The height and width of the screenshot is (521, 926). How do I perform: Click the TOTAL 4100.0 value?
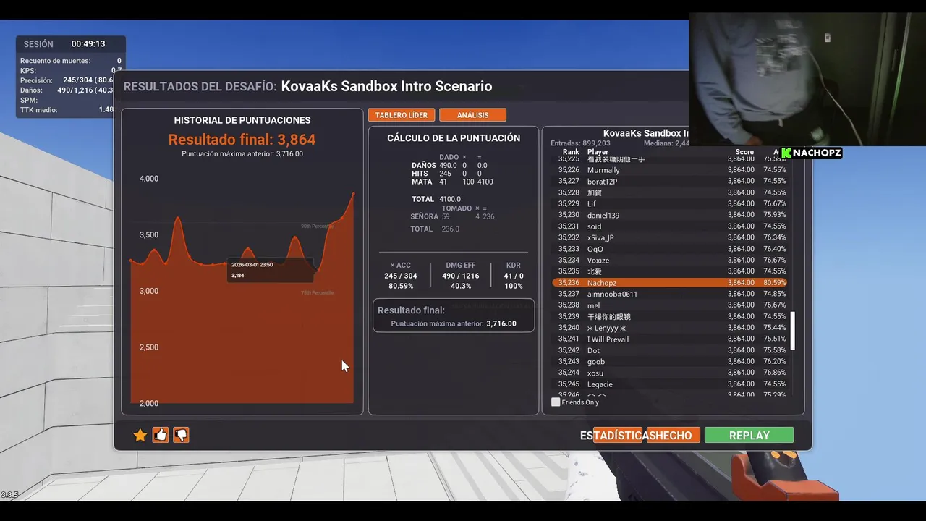451,199
